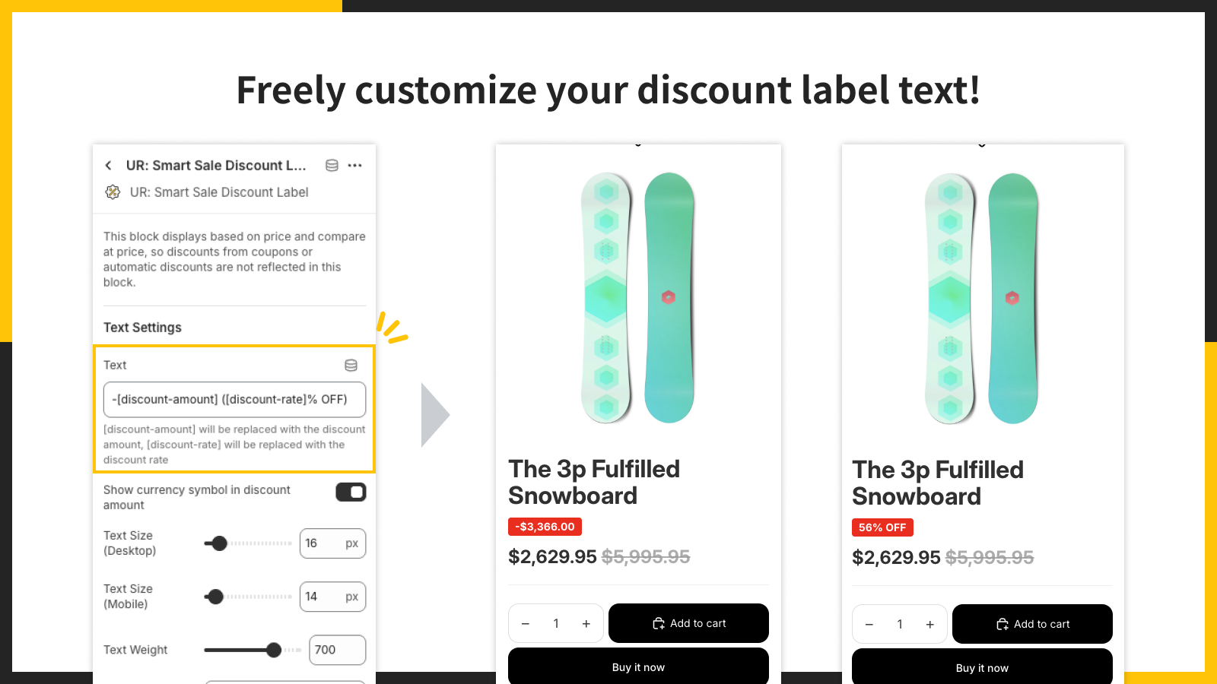Viewport: 1217px width, 684px height.
Task: Click the back arrow in block header
Action: click(109, 166)
